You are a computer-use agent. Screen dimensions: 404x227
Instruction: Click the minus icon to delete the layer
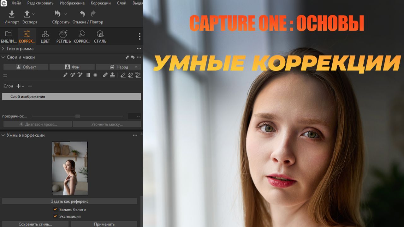(30, 86)
